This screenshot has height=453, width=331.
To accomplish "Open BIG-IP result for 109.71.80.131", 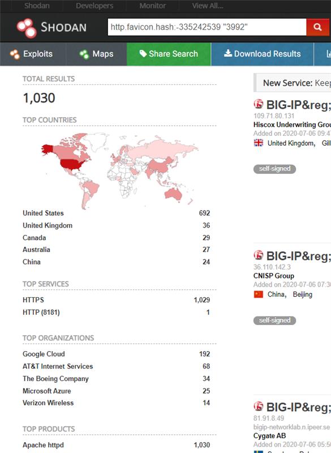I will [x=298, y=105].
